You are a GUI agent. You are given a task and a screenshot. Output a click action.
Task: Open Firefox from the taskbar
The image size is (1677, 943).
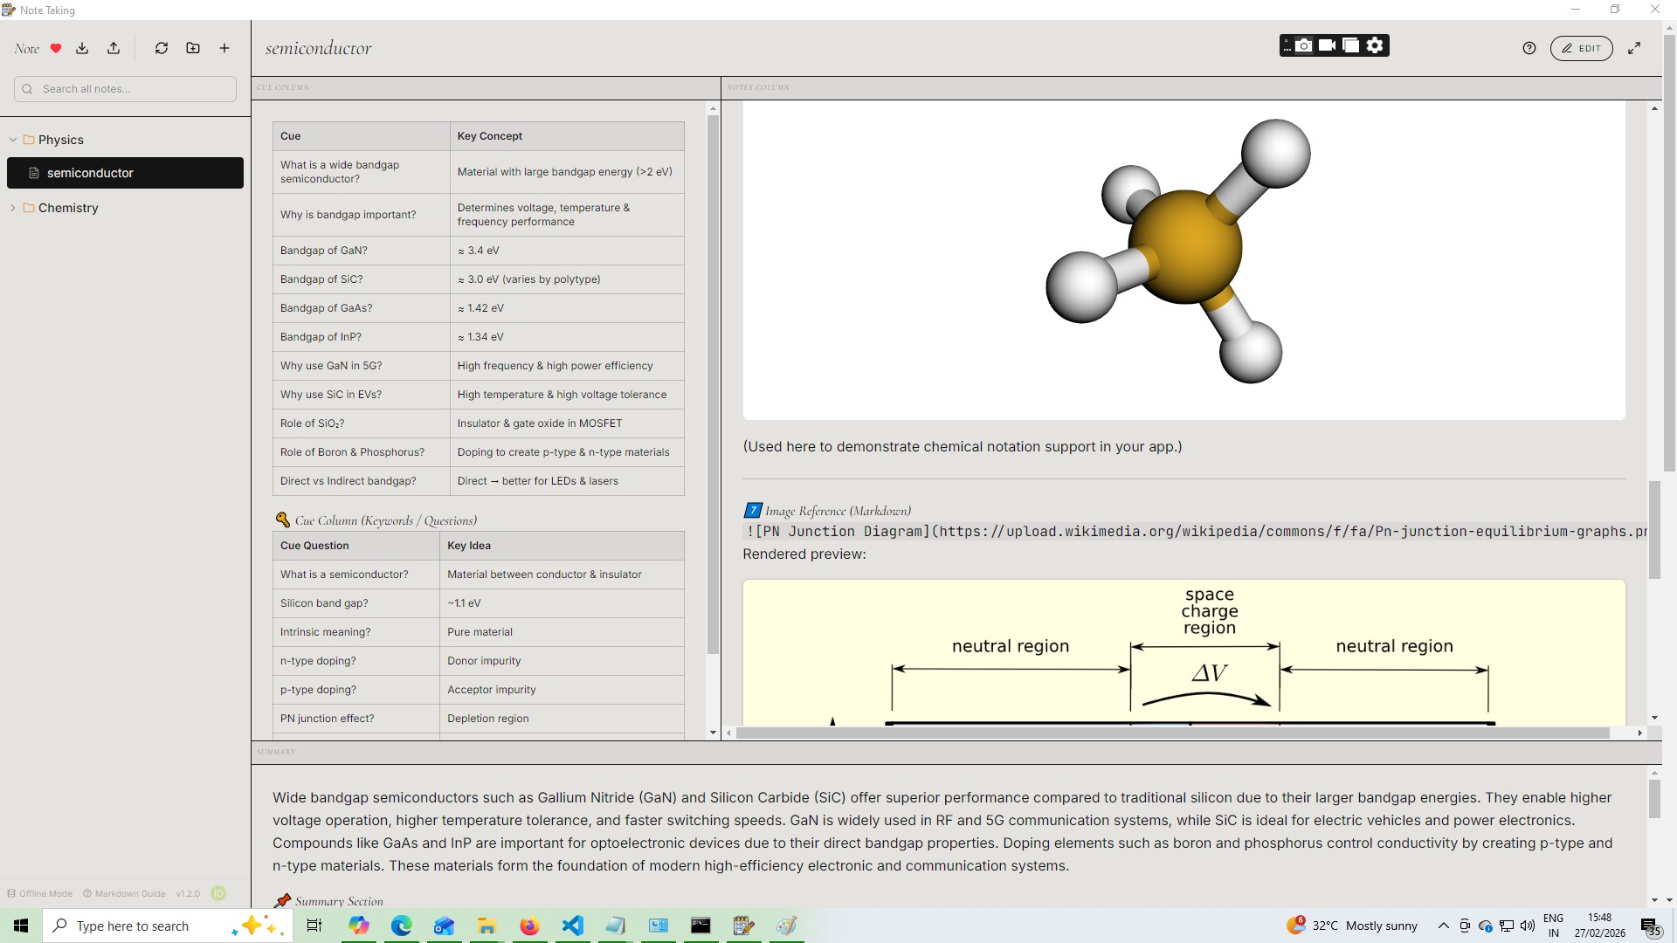(x=529, y=926)
